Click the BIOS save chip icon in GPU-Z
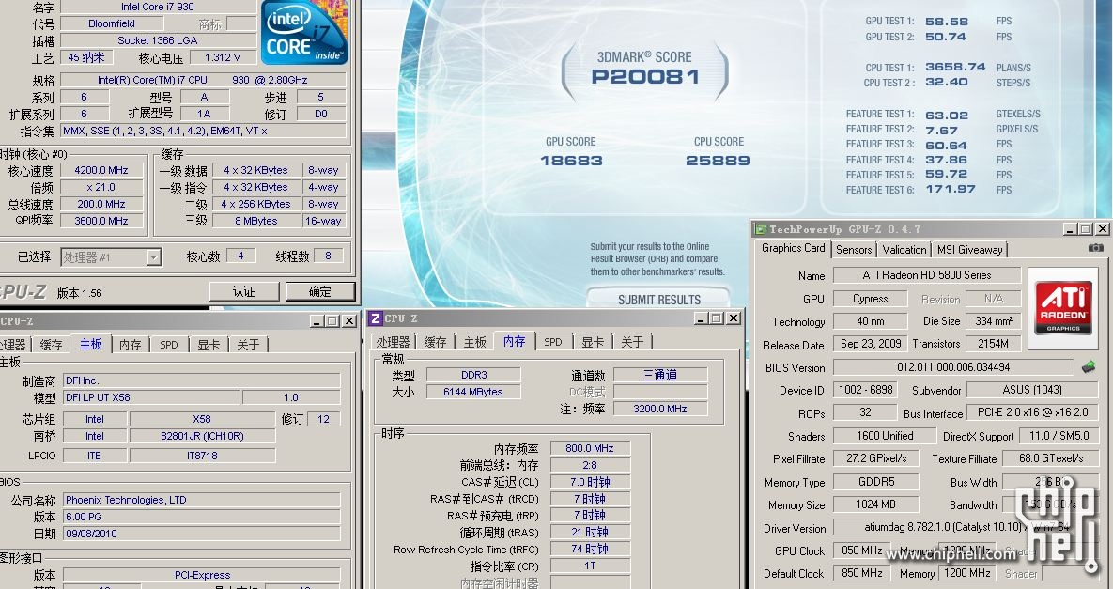The height and width of the screenshot is (589, 1113). pos(1089,367)
